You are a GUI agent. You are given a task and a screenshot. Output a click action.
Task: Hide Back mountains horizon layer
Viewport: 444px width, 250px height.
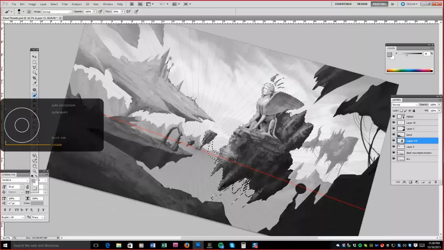click(394, 153)
